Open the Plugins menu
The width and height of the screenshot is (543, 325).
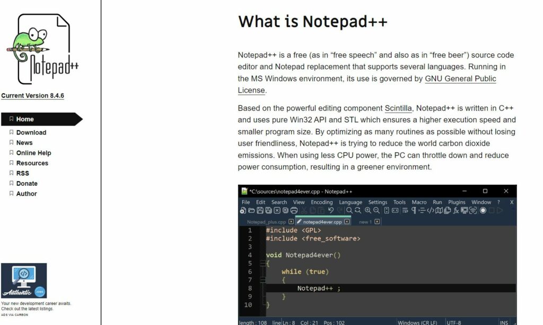coord(456,202)
